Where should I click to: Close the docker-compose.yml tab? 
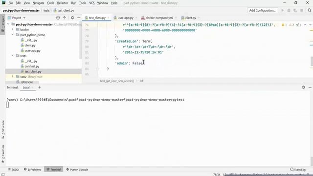point(176,18)
